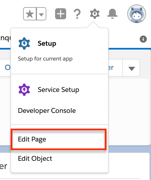Open the Notifications bell
Image resolution: width=151 pixels, height=180 pixels.
click(112, 14)
